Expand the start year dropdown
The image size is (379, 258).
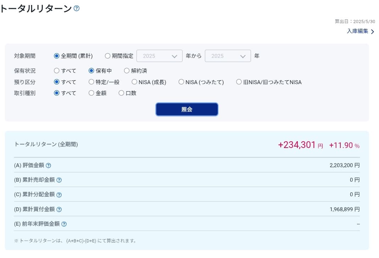(159, 56)
